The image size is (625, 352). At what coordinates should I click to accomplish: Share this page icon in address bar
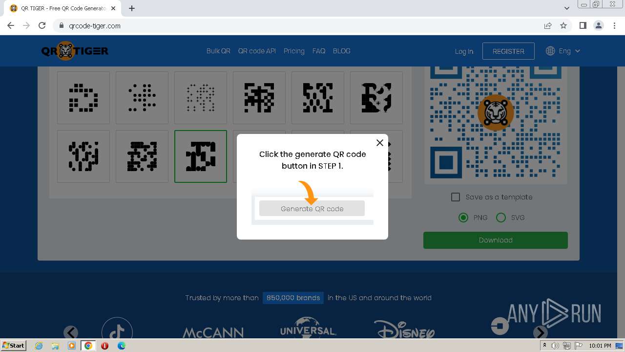[548, 25]
